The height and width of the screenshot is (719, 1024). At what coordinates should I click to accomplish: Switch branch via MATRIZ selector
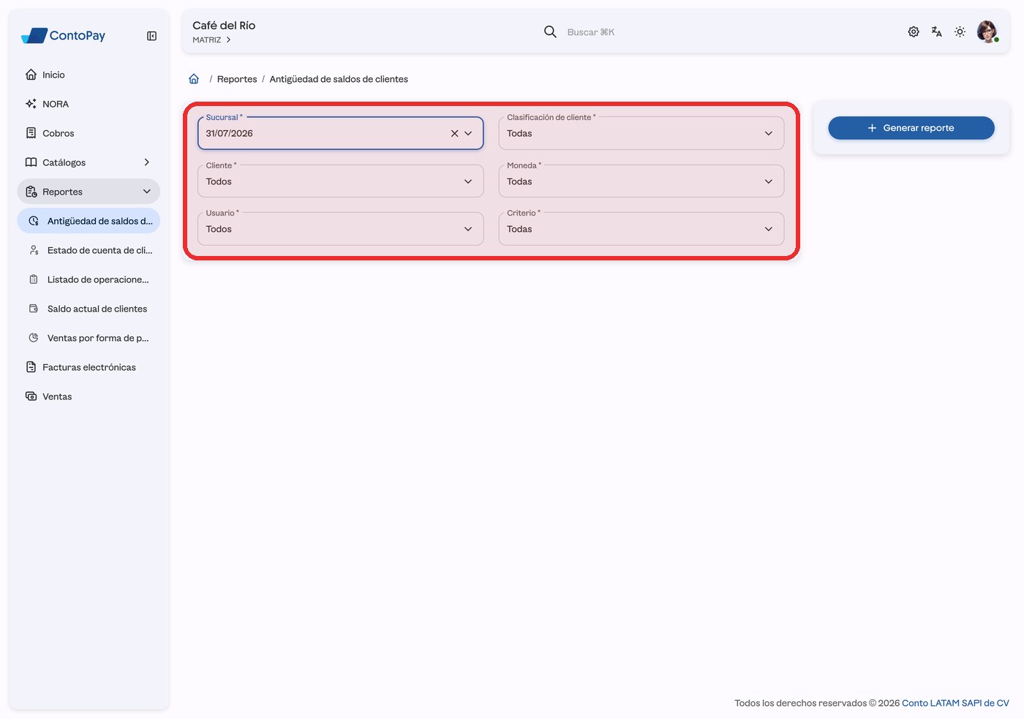pos(211,40)
